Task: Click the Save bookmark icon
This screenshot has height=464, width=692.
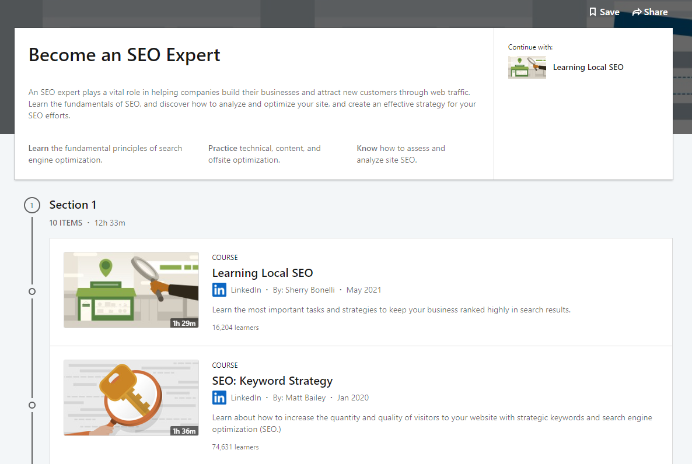Action: pyautogui.click(x=593, y=12)
